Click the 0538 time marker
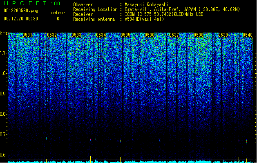Viewport: 257px width, 163px height. pyautogui.click(x=199, y=35)
